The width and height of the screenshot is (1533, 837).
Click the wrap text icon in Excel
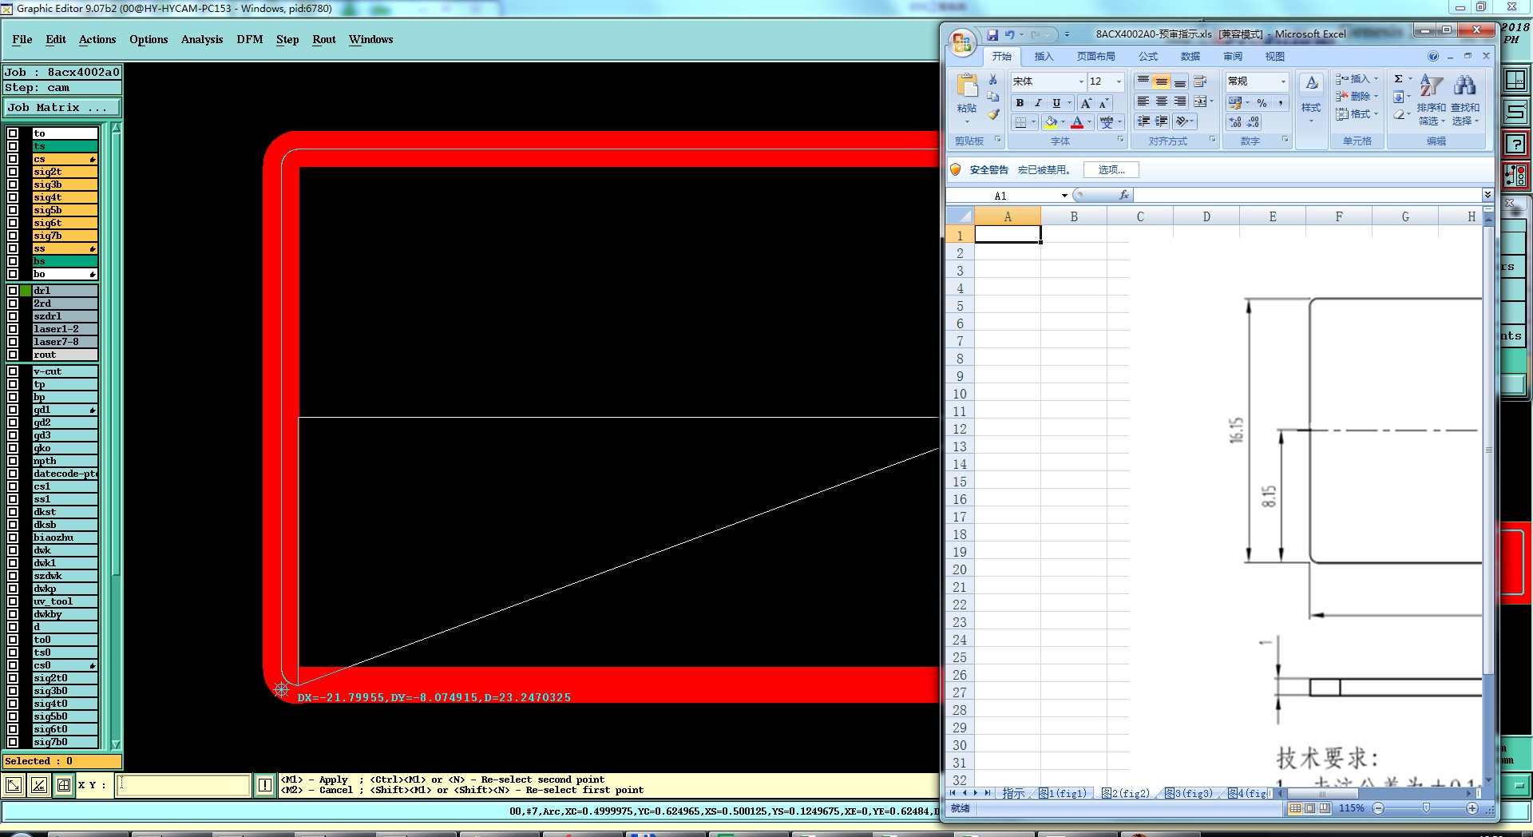1200,81
